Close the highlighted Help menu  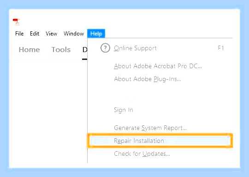coord(96,34)
